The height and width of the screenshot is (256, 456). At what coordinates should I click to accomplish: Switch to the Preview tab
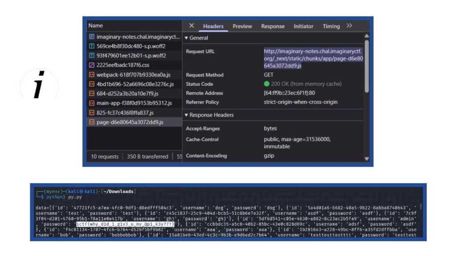tap(242, 26)
